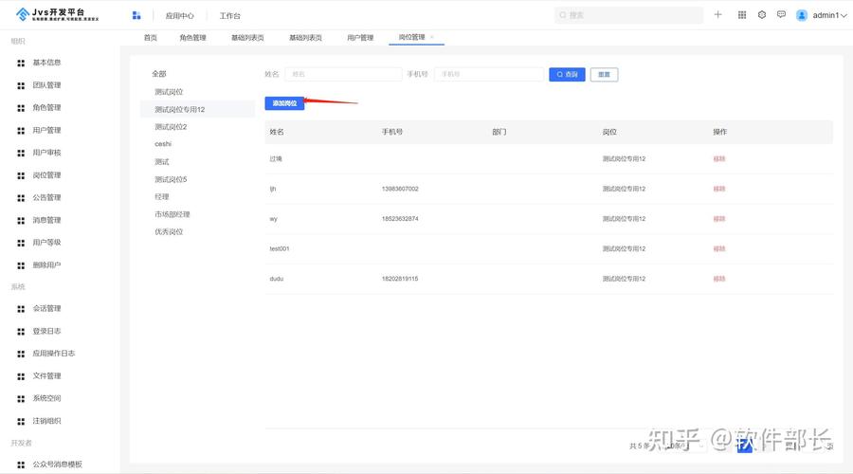
Task: Click the icon beside 注销组织
Action: coord(21,421)
